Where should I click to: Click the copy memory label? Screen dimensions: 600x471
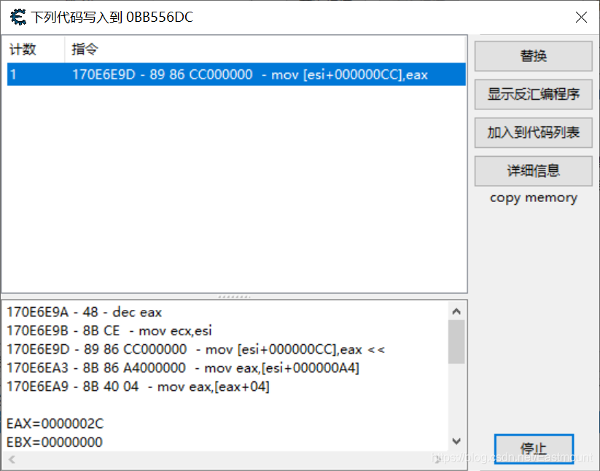[534, 198]
